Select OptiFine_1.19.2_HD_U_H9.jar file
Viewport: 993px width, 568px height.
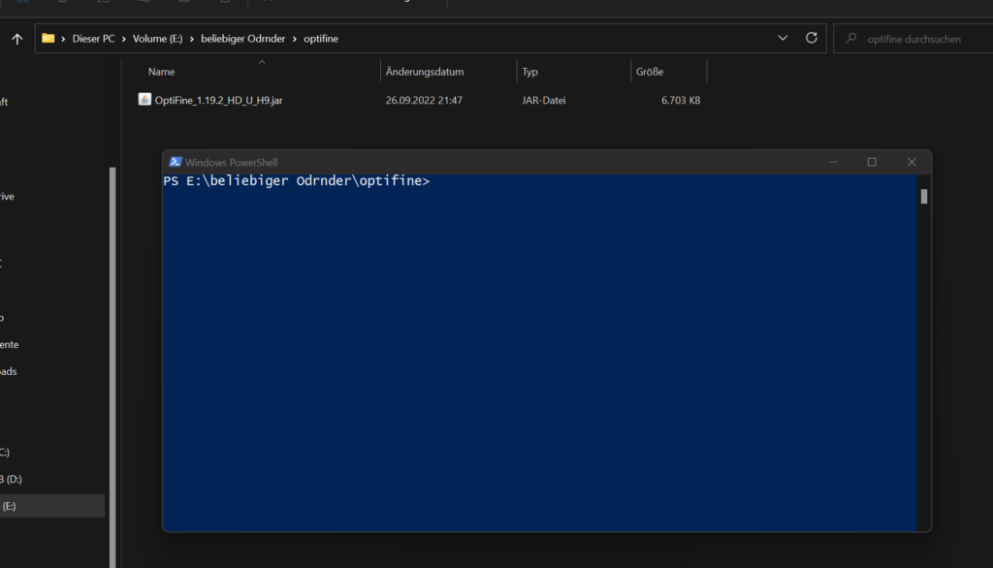point(218,100)
